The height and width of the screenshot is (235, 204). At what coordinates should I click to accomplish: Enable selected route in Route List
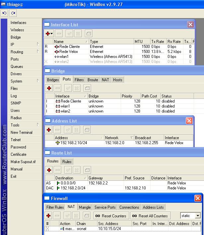pos(68,170)
